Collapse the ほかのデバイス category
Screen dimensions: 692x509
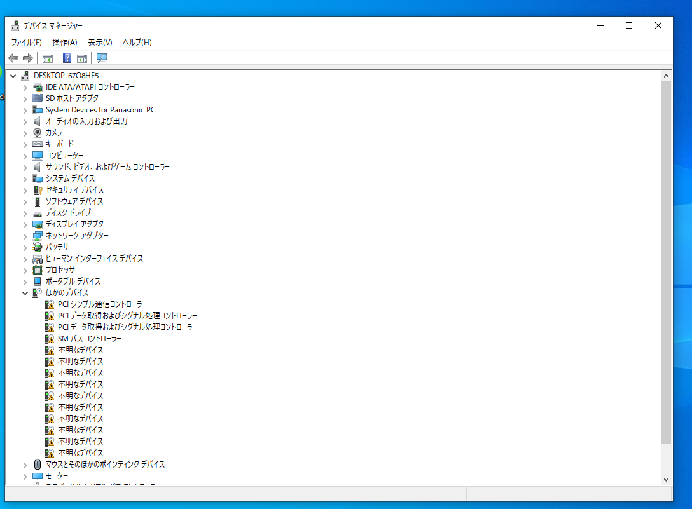(25, 293)
